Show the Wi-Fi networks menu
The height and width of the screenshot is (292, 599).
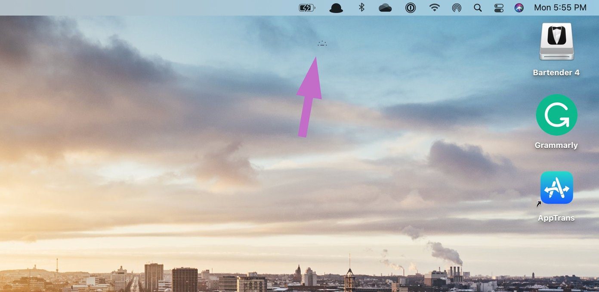[x=435, y=8]
